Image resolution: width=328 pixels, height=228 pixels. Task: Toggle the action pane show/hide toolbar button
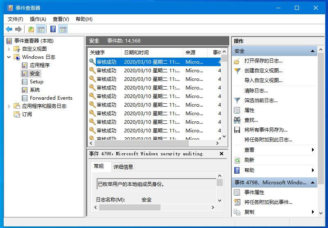tap(63, 29)
